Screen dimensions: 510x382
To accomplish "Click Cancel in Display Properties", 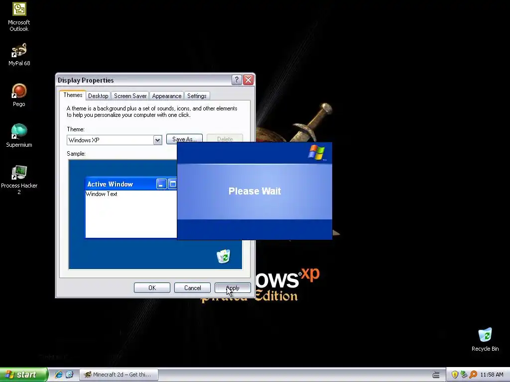I will (193, 288).
